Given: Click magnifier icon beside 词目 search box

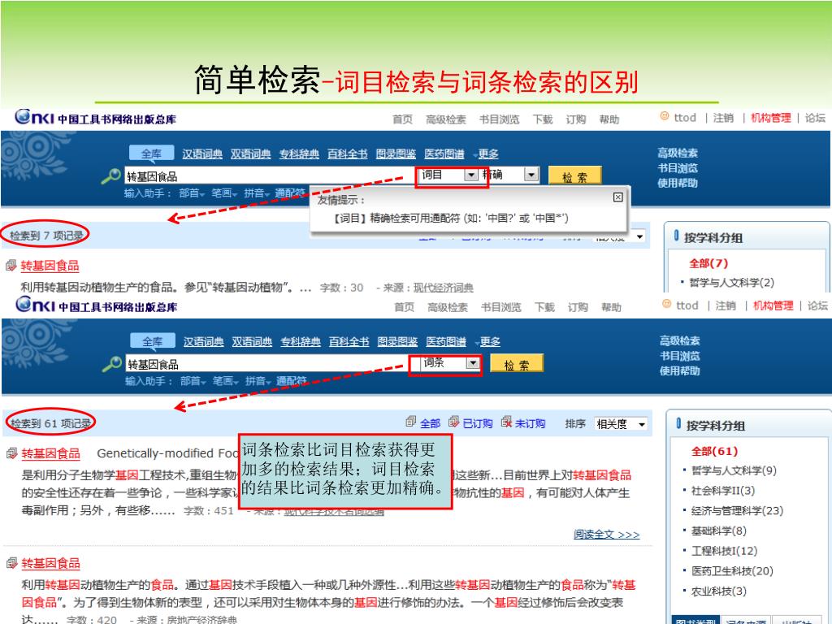Looking at the screenshot, I should pos(111,175).
